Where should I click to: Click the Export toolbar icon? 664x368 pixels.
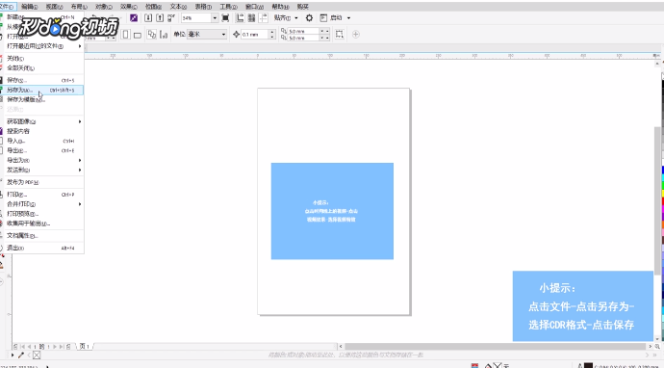coord(160,17)
